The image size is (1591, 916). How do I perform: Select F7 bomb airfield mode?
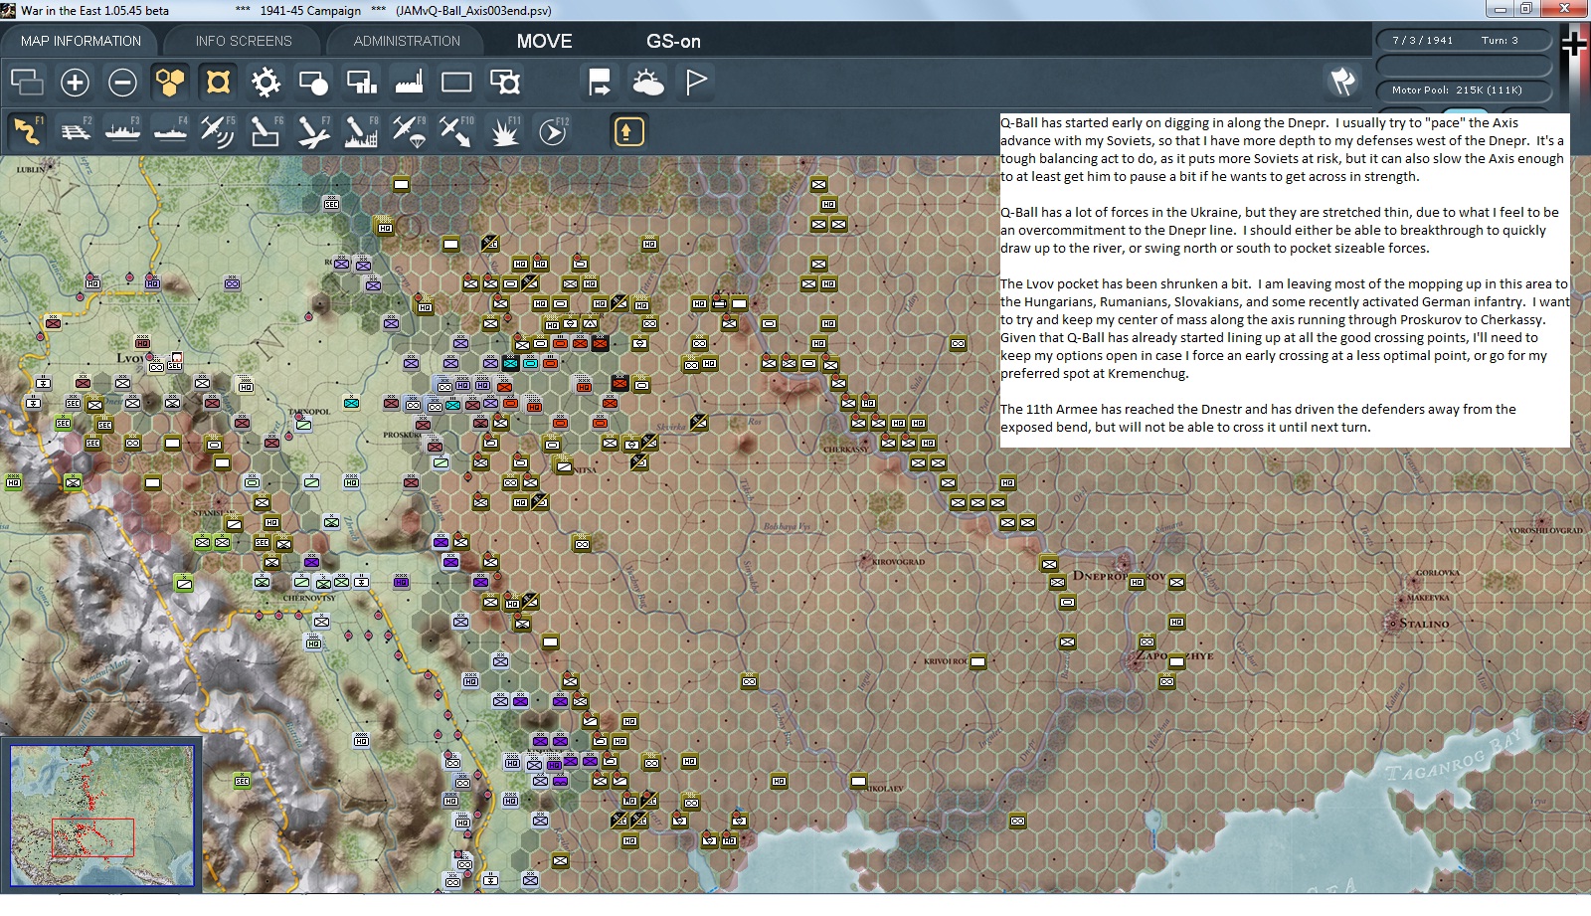(x=313, y=131)
